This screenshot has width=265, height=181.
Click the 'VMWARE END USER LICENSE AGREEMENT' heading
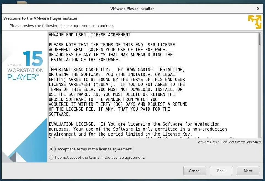90,35
